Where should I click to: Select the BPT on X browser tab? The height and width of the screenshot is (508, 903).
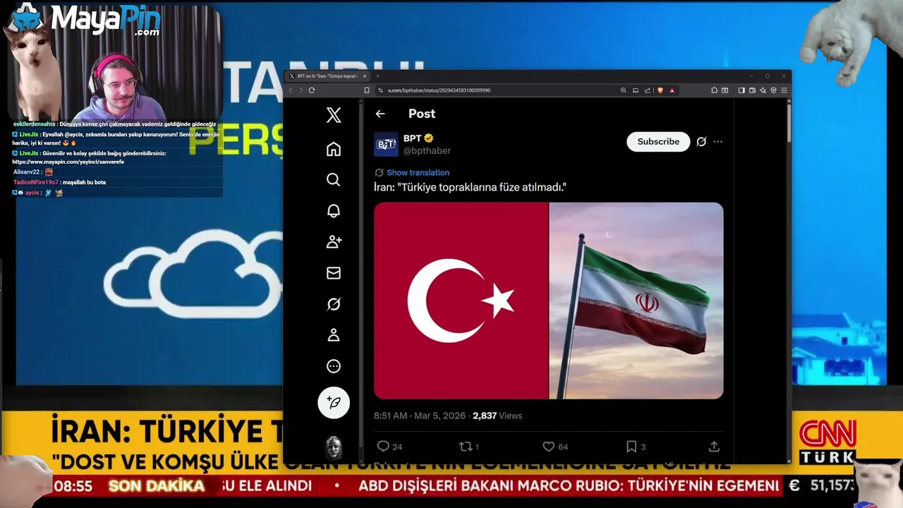[x=327, y=76]
